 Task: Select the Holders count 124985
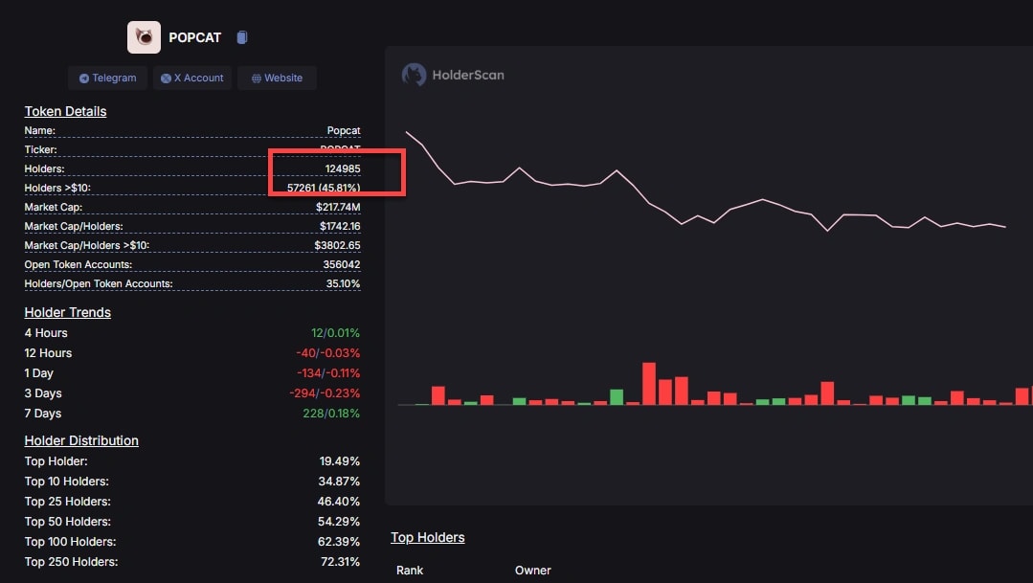pos(343,168)
